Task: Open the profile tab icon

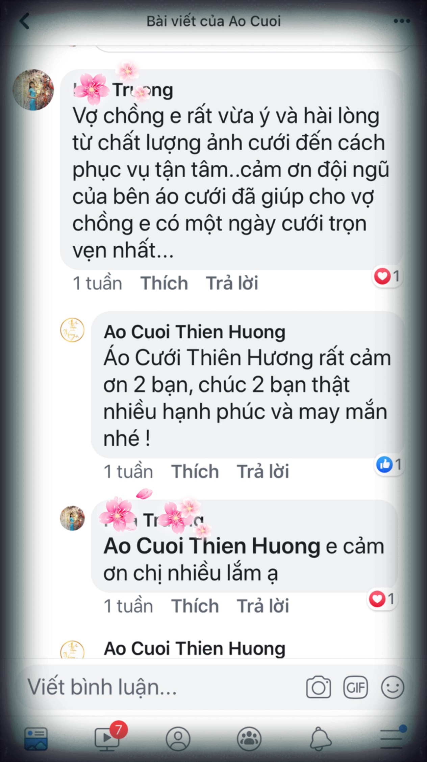Action: pyautogui.click(x=178, y=739)
